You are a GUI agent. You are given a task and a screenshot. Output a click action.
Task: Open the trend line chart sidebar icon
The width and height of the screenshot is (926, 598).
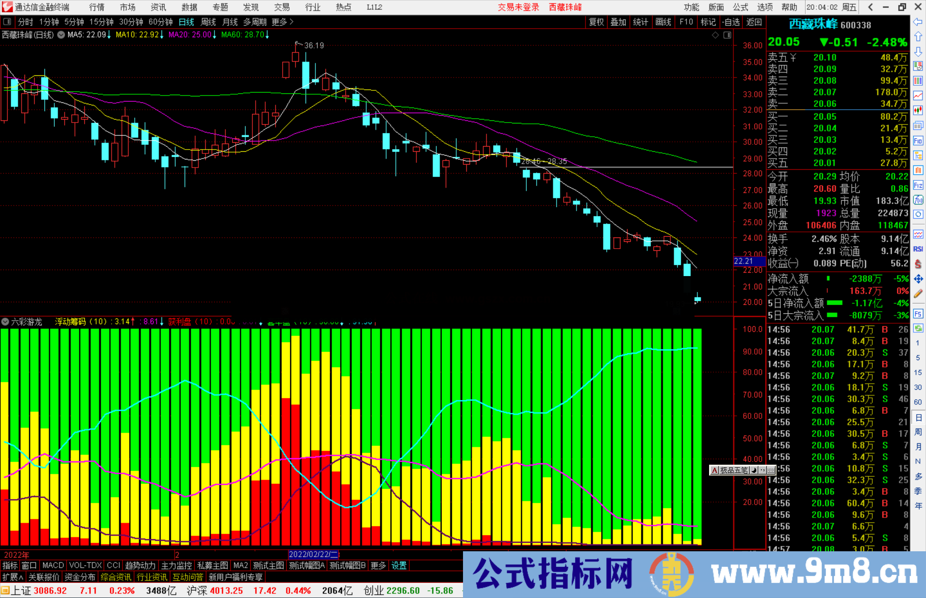pyautogui.click(x=918, y=96)
